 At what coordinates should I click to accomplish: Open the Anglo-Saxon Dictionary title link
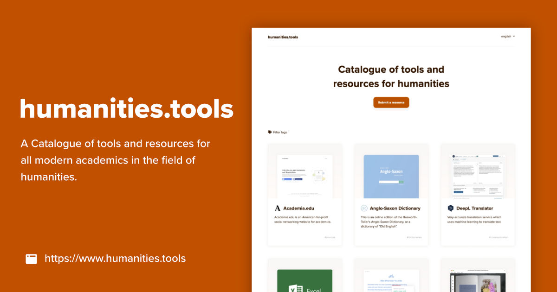pyautogui.click(x=395, y=208)
